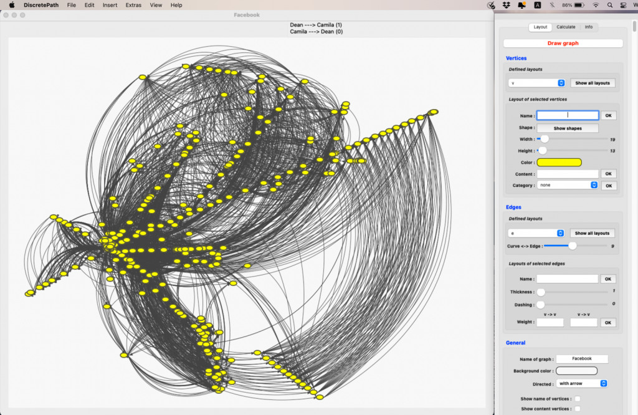Click Show all layouts under Edges

tap(592, 233)
